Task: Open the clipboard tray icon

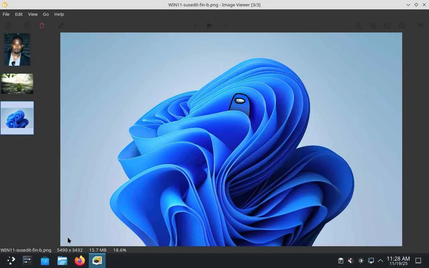Action: coord(341,261)
